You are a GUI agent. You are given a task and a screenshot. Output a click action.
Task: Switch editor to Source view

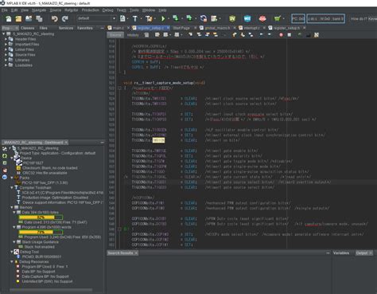coord(115,35)
